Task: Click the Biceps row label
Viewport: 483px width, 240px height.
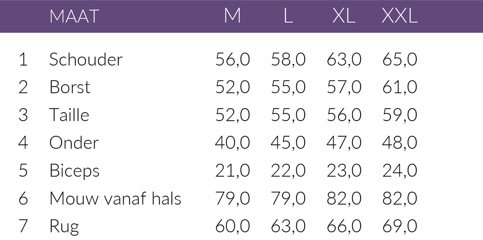Action: [x=74, y=171]
